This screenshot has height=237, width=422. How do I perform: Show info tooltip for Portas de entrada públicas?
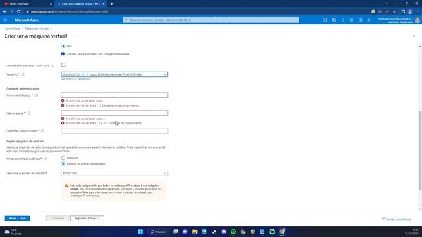coord(45,159)
